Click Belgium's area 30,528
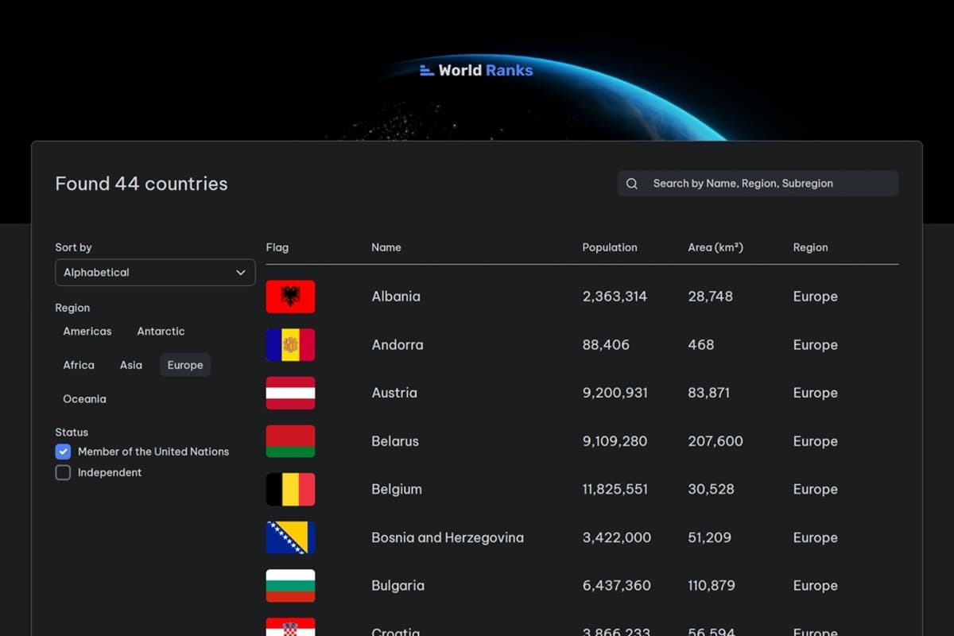Viewport: 954px width, 636px height. click(711, 489)
